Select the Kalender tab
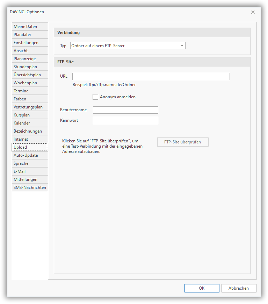Viewport: 268px width, 304px height. [29, 123]
